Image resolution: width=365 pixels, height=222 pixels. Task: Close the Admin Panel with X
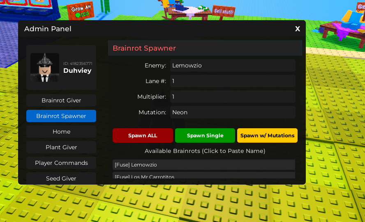297,29
